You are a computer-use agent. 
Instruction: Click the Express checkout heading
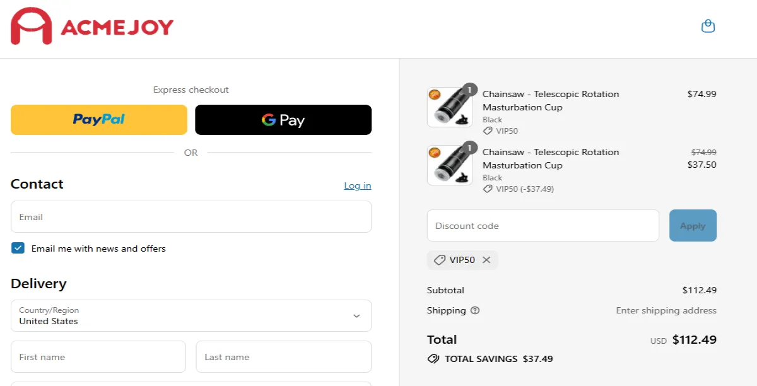point(191,90)
